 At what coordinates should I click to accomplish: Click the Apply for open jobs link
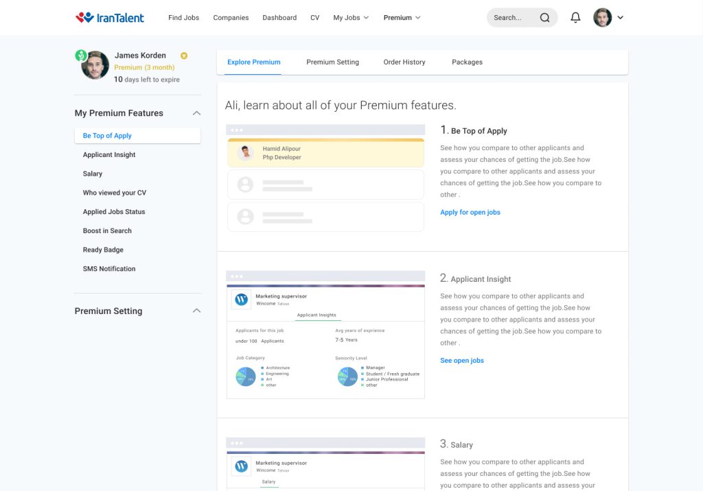[x=470, y=212]
